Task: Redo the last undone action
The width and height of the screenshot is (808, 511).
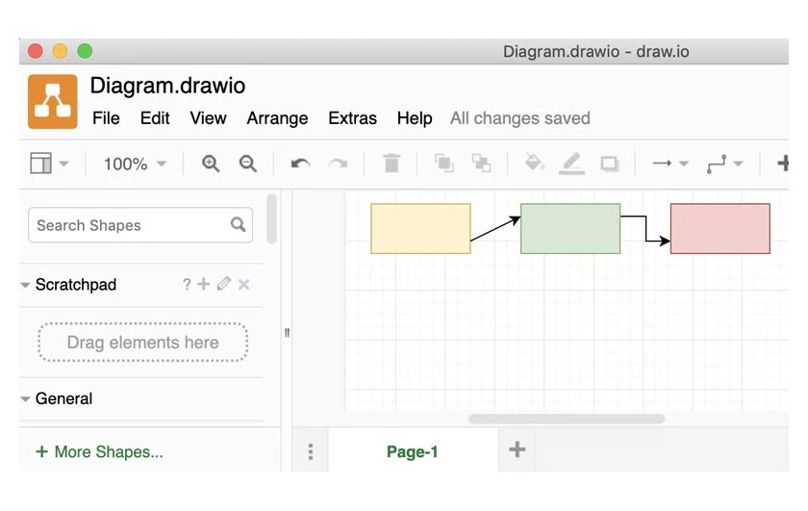Action: pos(338,164)
